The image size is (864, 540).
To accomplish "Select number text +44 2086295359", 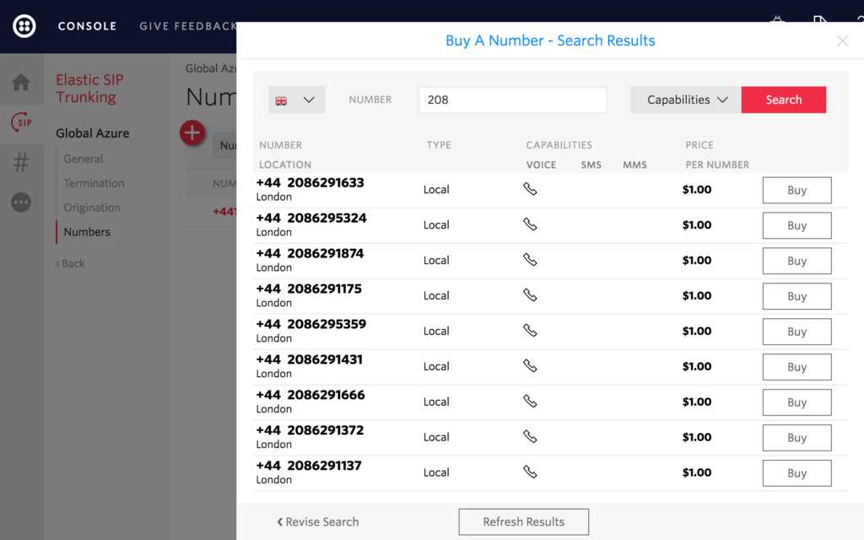I will tap(311, 324).
